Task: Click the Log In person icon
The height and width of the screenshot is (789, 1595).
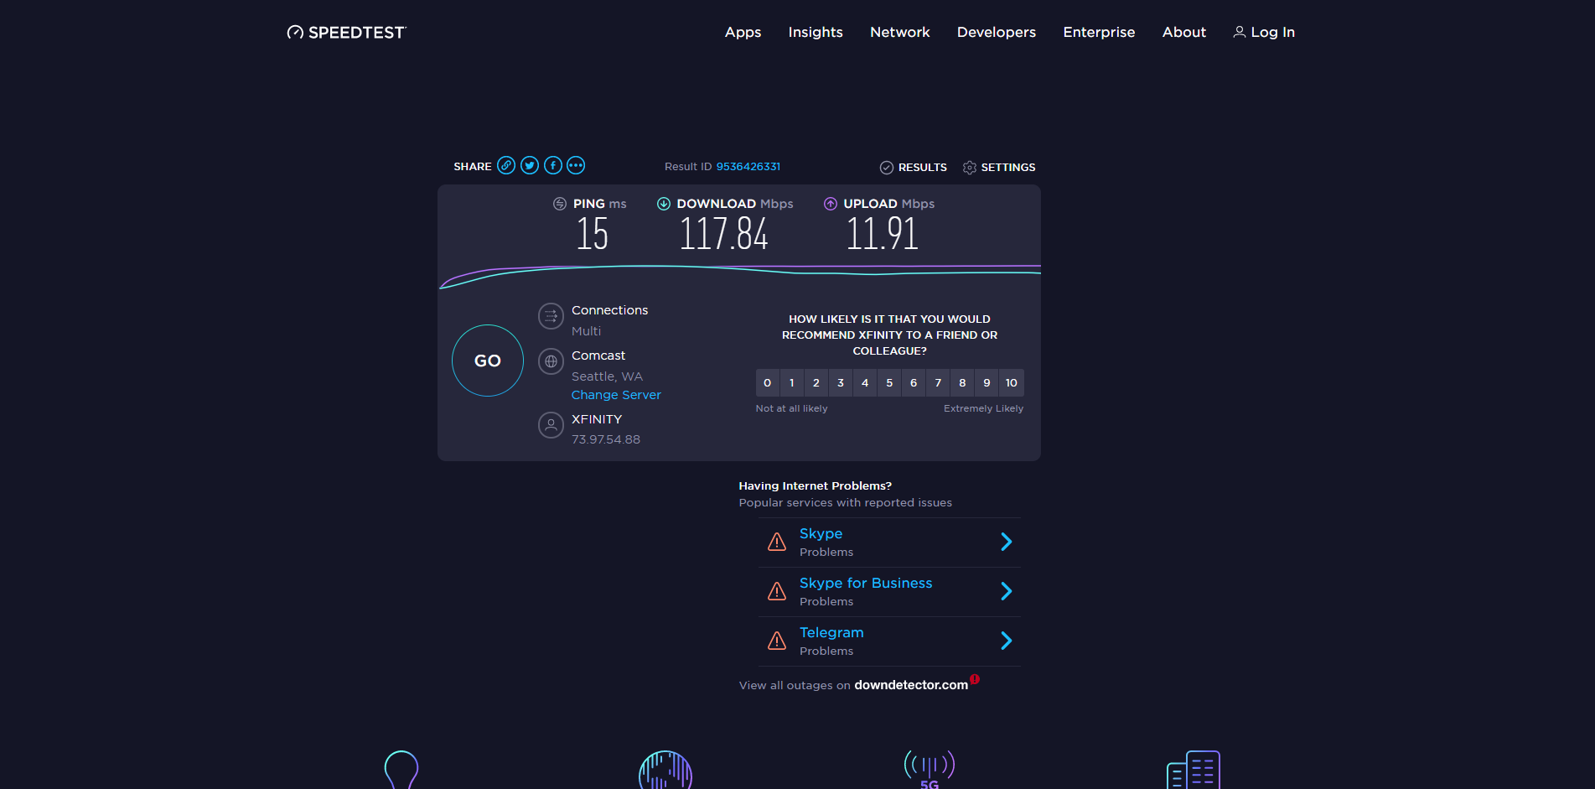Action: (x=1239, y=32)
